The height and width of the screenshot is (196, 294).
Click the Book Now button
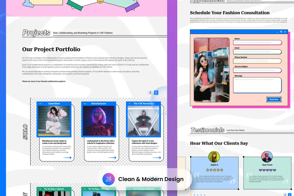pyautogui.click(x=274, y=100)
